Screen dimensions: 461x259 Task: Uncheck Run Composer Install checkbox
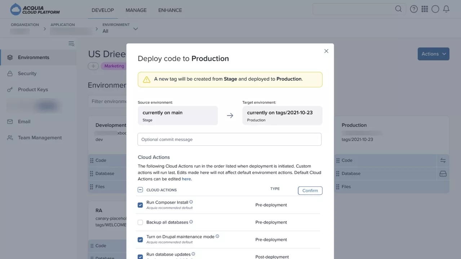point(140,205)
